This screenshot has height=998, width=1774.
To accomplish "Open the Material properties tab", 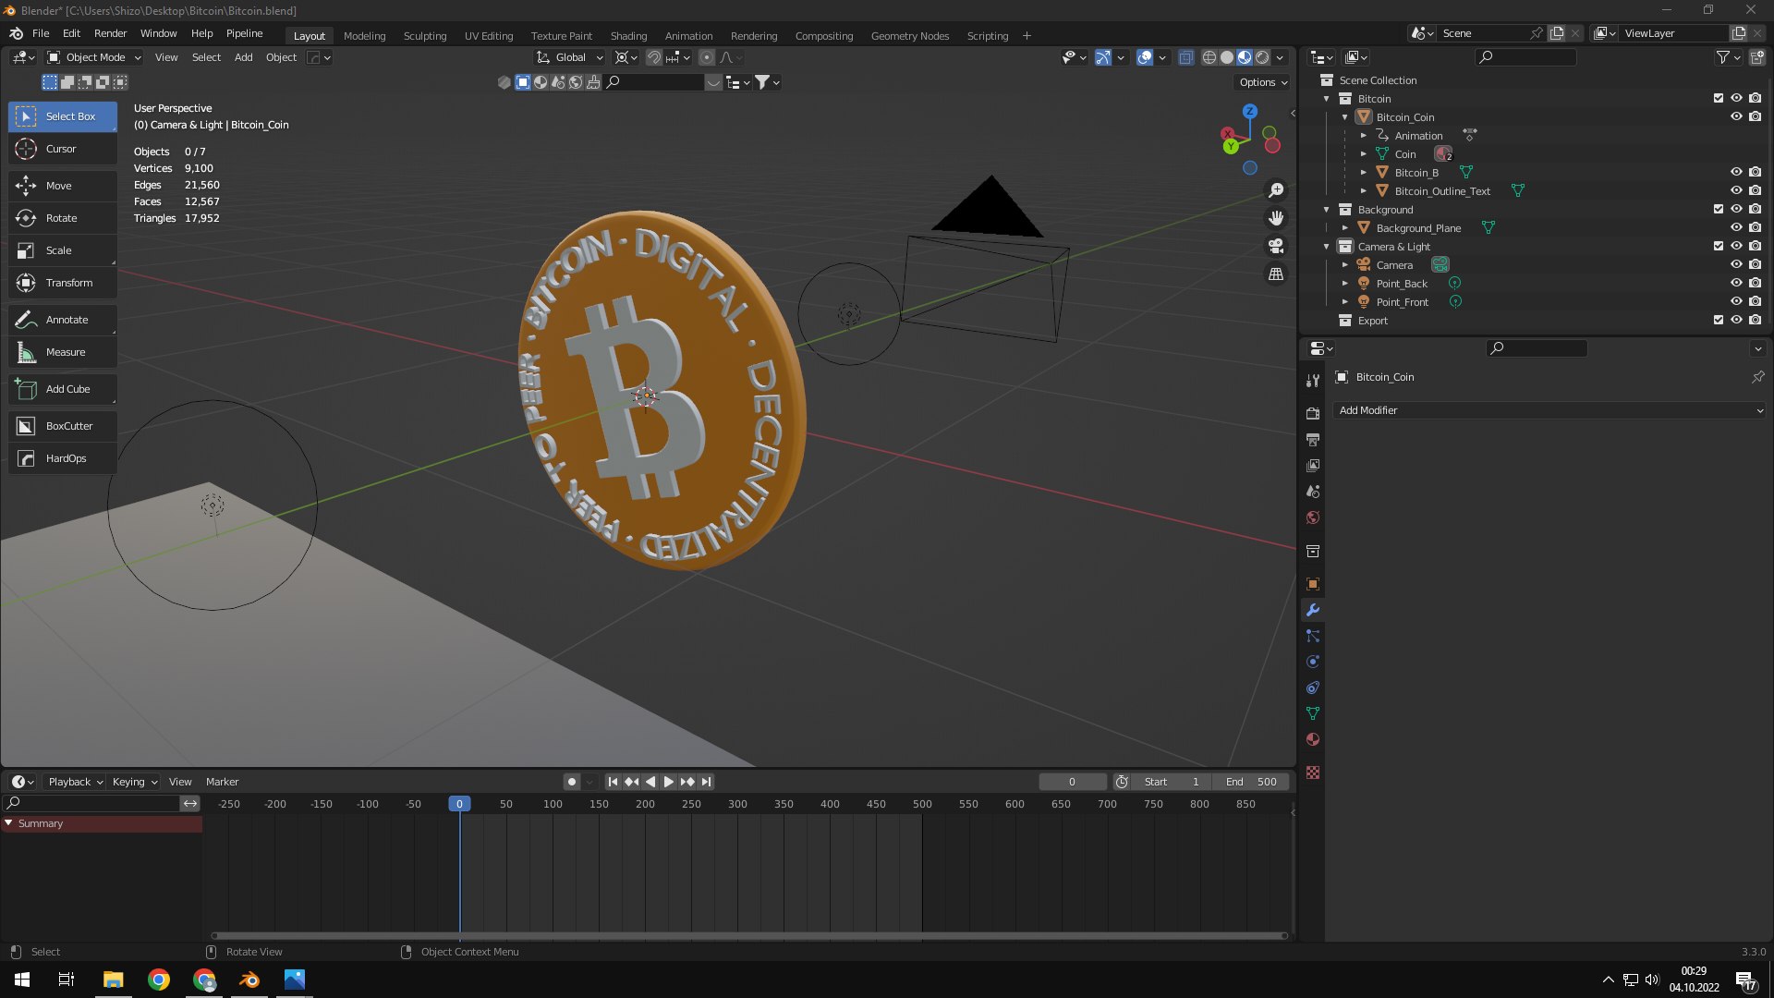I will click(1313, 739).
